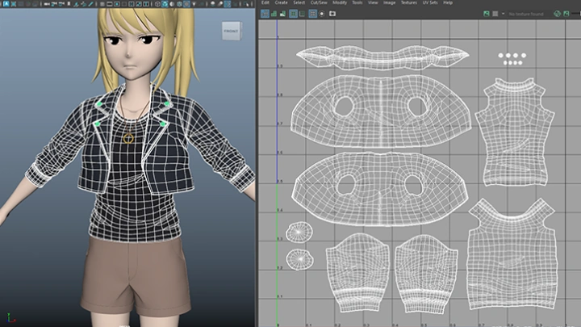Open the Image menu in UV Editor
Image resolution: width=581 pixels, height=327 pixels.
click(389, 2)
